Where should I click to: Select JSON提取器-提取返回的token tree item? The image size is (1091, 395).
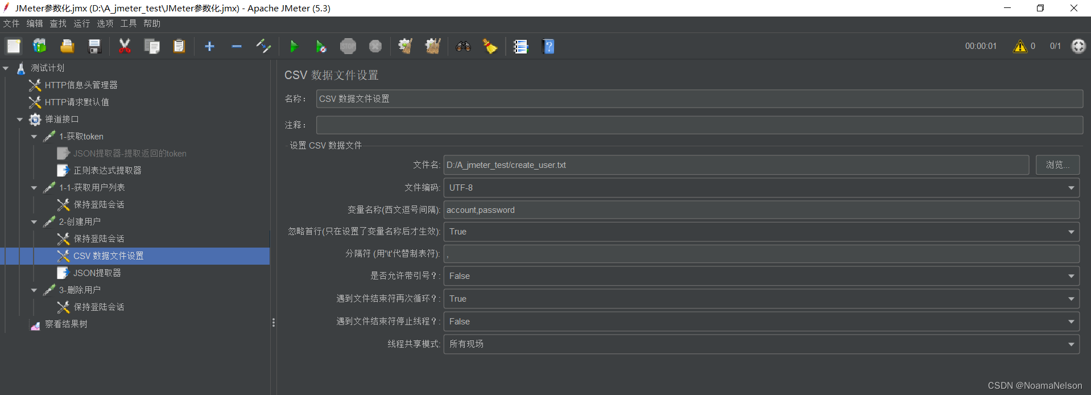click(x=130, y=154)
